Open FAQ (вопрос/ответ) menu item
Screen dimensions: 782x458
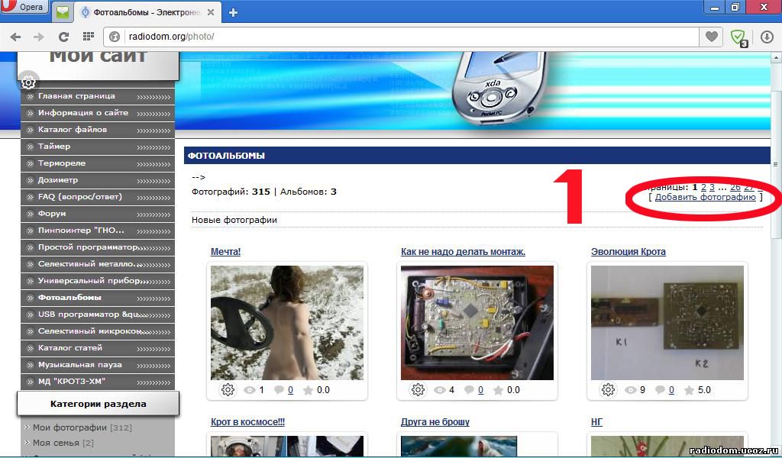click(98, 197)
